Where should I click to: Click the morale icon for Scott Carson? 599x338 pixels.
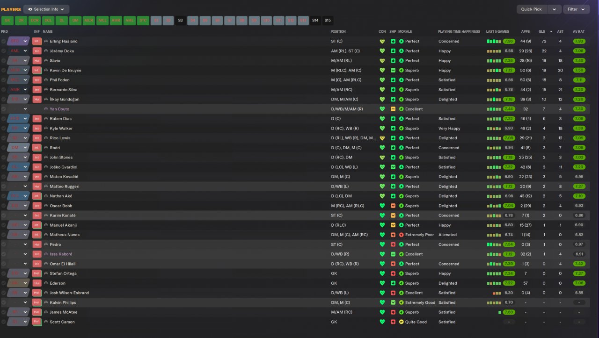tap(401, 322)
